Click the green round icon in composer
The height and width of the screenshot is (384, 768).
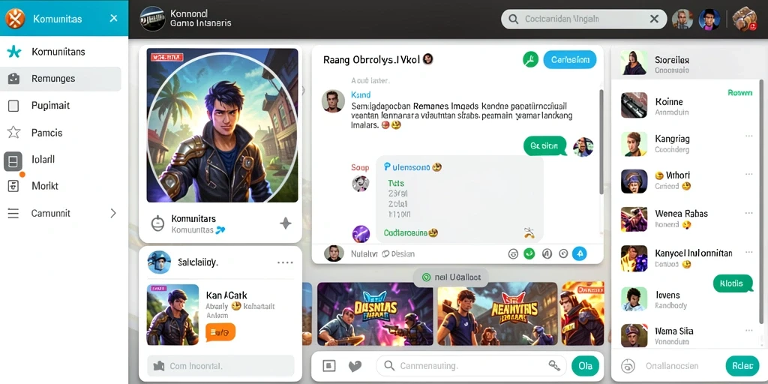tap(529, 253)
